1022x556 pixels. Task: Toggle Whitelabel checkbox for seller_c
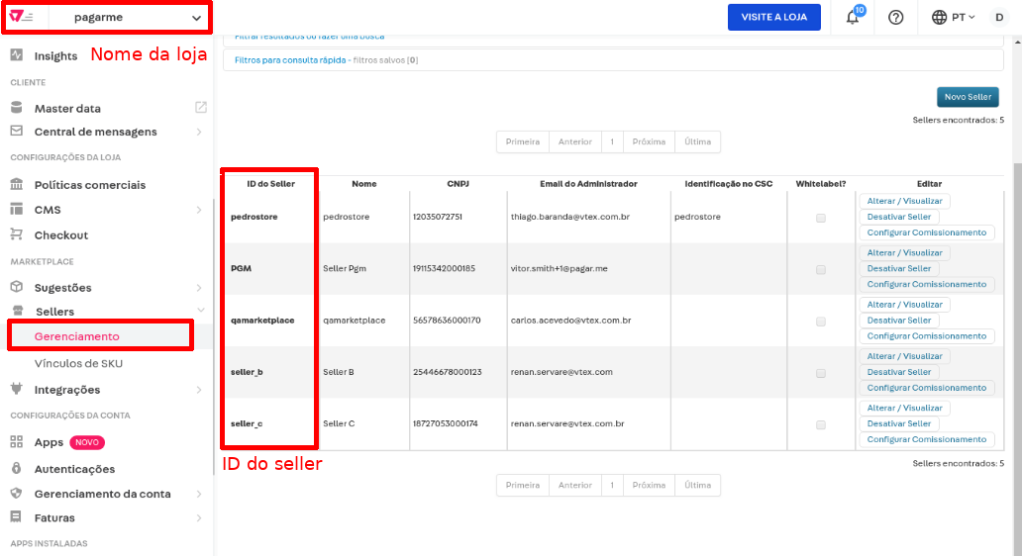click(x=820, y=424)
